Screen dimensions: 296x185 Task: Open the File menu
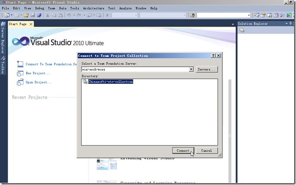click(6, 8)
